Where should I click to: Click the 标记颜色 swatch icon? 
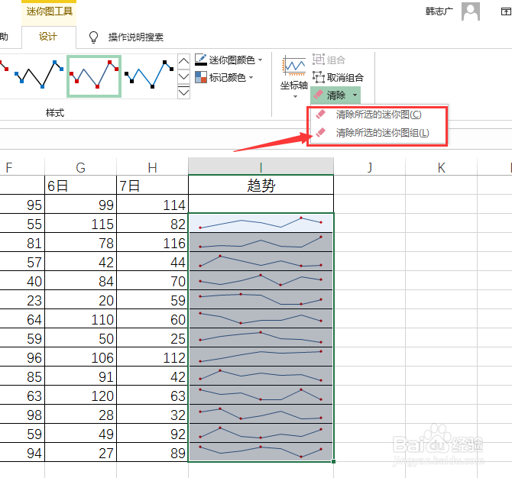tap(200, 77)
